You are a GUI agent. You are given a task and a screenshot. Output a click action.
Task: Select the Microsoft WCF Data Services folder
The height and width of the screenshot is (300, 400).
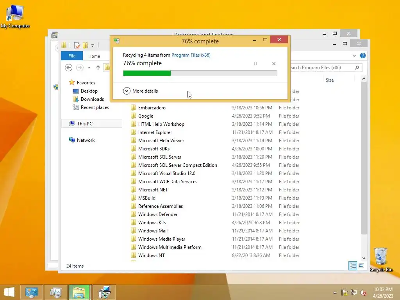point(168,181)
